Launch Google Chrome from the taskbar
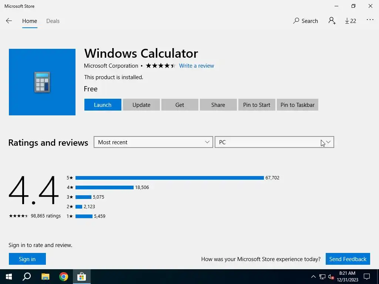This screenshot has height=284, width=379. [64, 277]
